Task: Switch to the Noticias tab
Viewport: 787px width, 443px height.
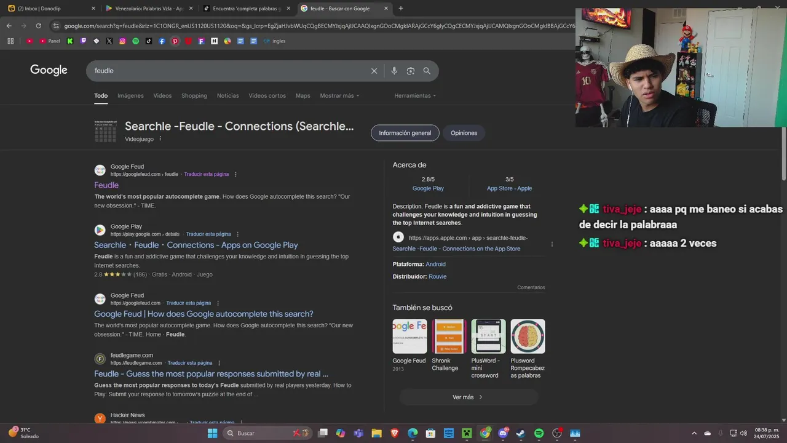Action: click(227, 96)
